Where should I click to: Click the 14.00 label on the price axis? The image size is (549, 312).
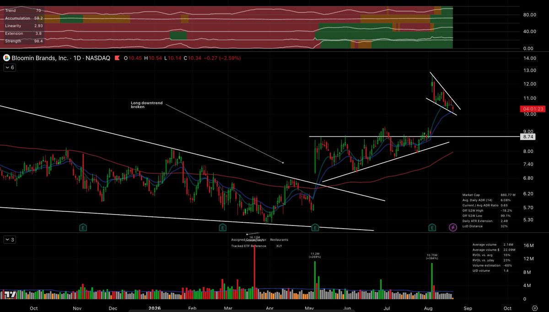tap(530, 58)
